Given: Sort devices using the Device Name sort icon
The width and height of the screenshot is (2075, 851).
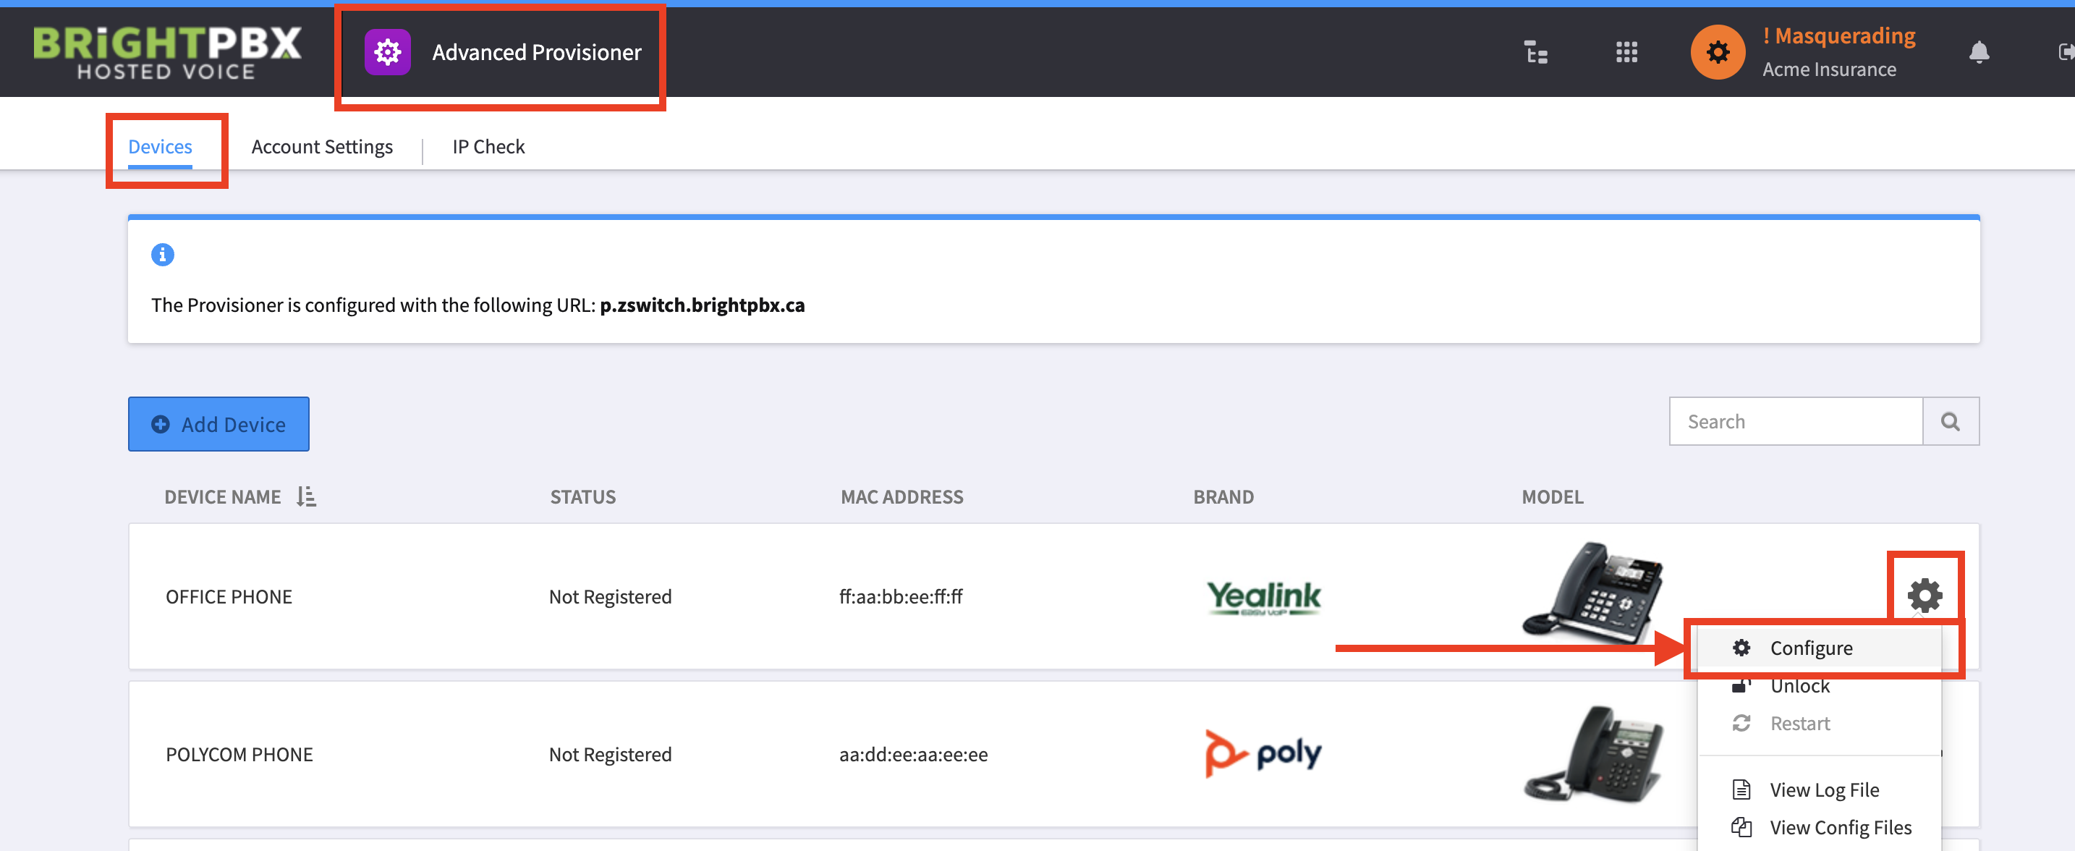Looking at the screenshot, I should (306, 496).
